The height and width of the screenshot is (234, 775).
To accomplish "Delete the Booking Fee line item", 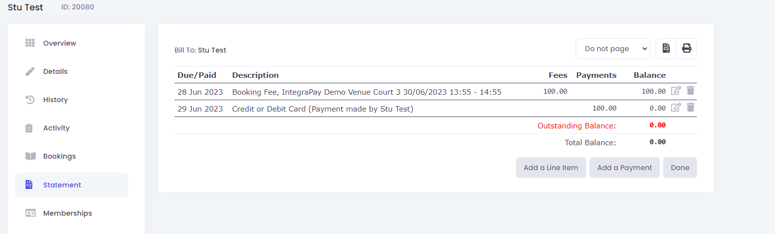I will pyautogui.click(x=690, y=91).
